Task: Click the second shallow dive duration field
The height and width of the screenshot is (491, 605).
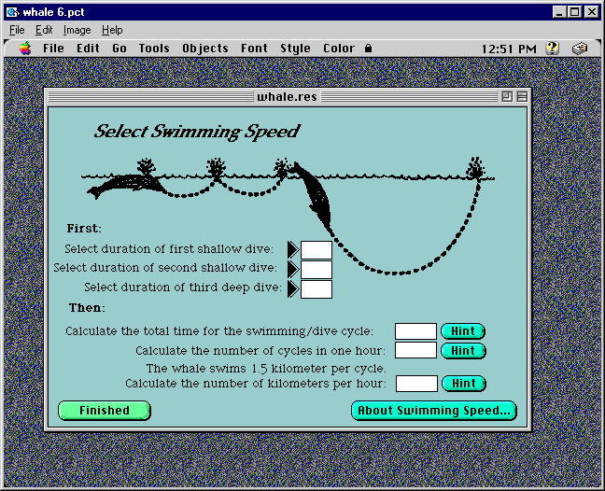Action: [317, 269]
